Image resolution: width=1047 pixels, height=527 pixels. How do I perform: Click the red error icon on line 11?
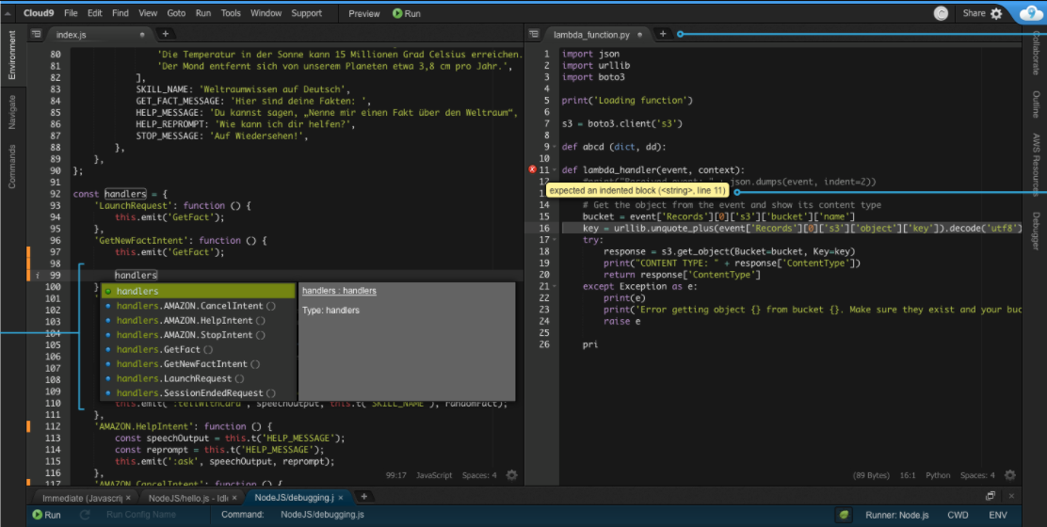[532, 170]
